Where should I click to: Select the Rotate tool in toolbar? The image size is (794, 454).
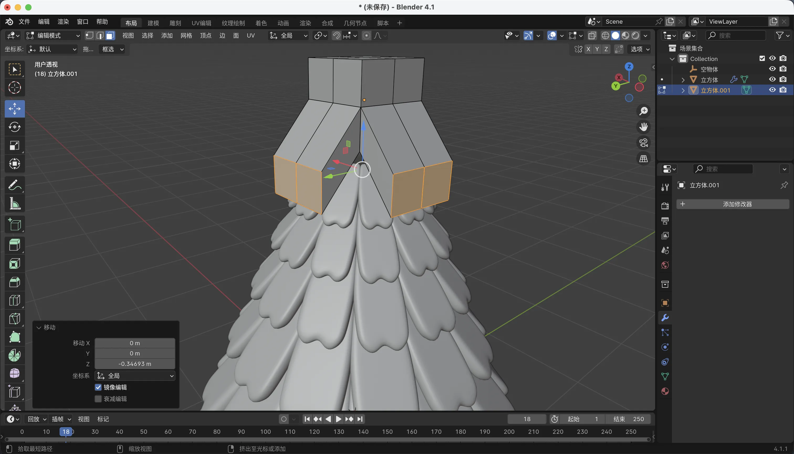pos(14,127)
